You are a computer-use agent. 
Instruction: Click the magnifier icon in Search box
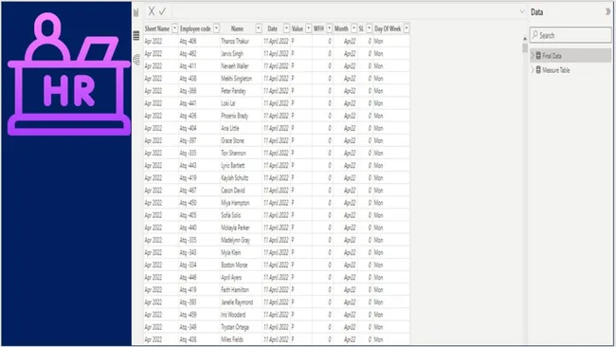click(535, 35)
